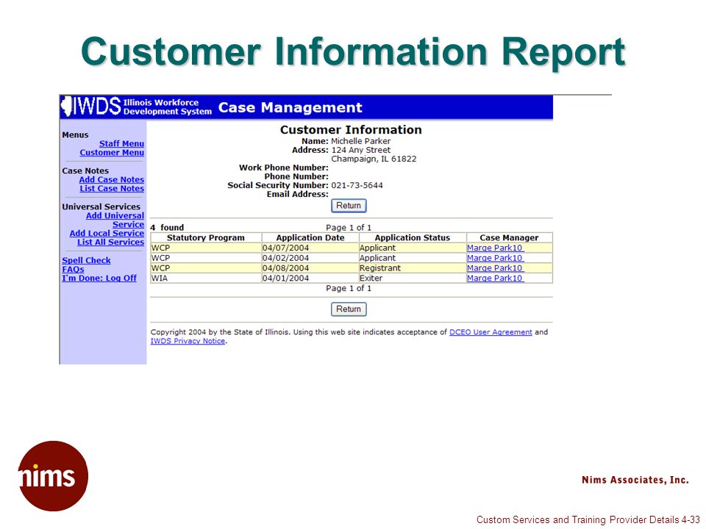Click the Nims Associates, Inc. text

[635, 480]
